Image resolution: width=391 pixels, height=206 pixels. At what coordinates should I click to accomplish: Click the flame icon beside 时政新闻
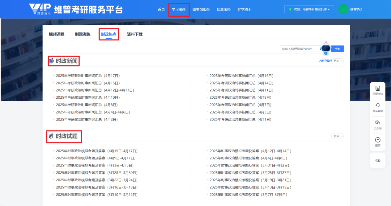(51, 61)
